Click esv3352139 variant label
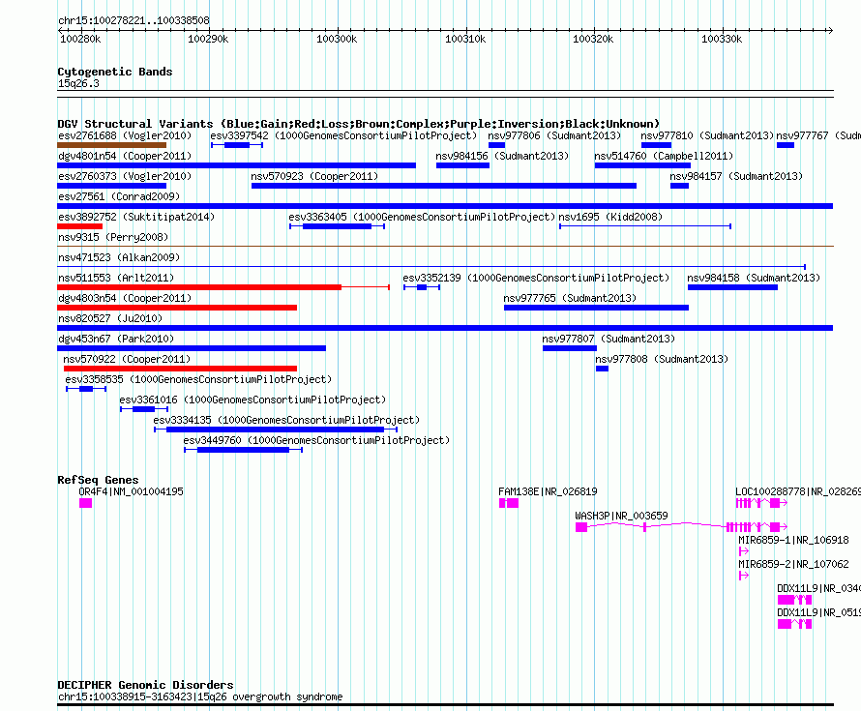The width and height of the screenshot is (861, 711). pyautogui.click(x=536, y=278)
